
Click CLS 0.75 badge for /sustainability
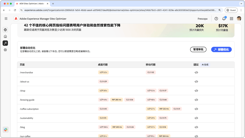(x=163, y=118)
